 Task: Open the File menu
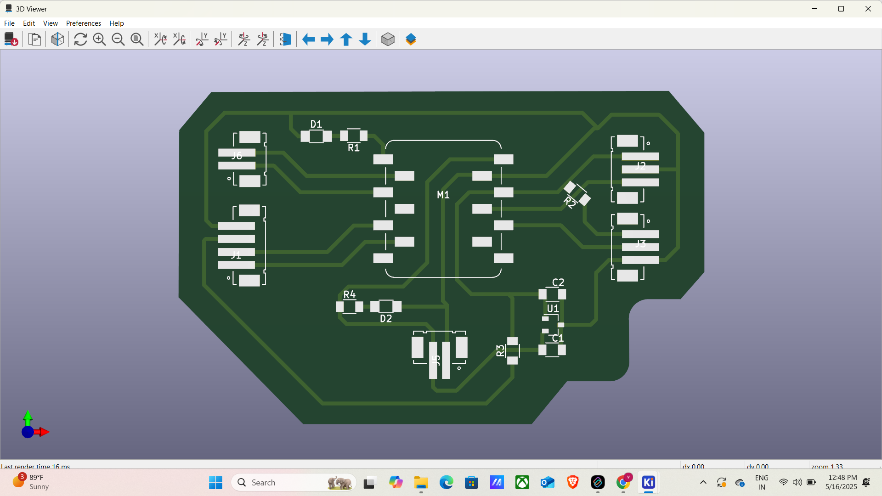tap(9, 23)
